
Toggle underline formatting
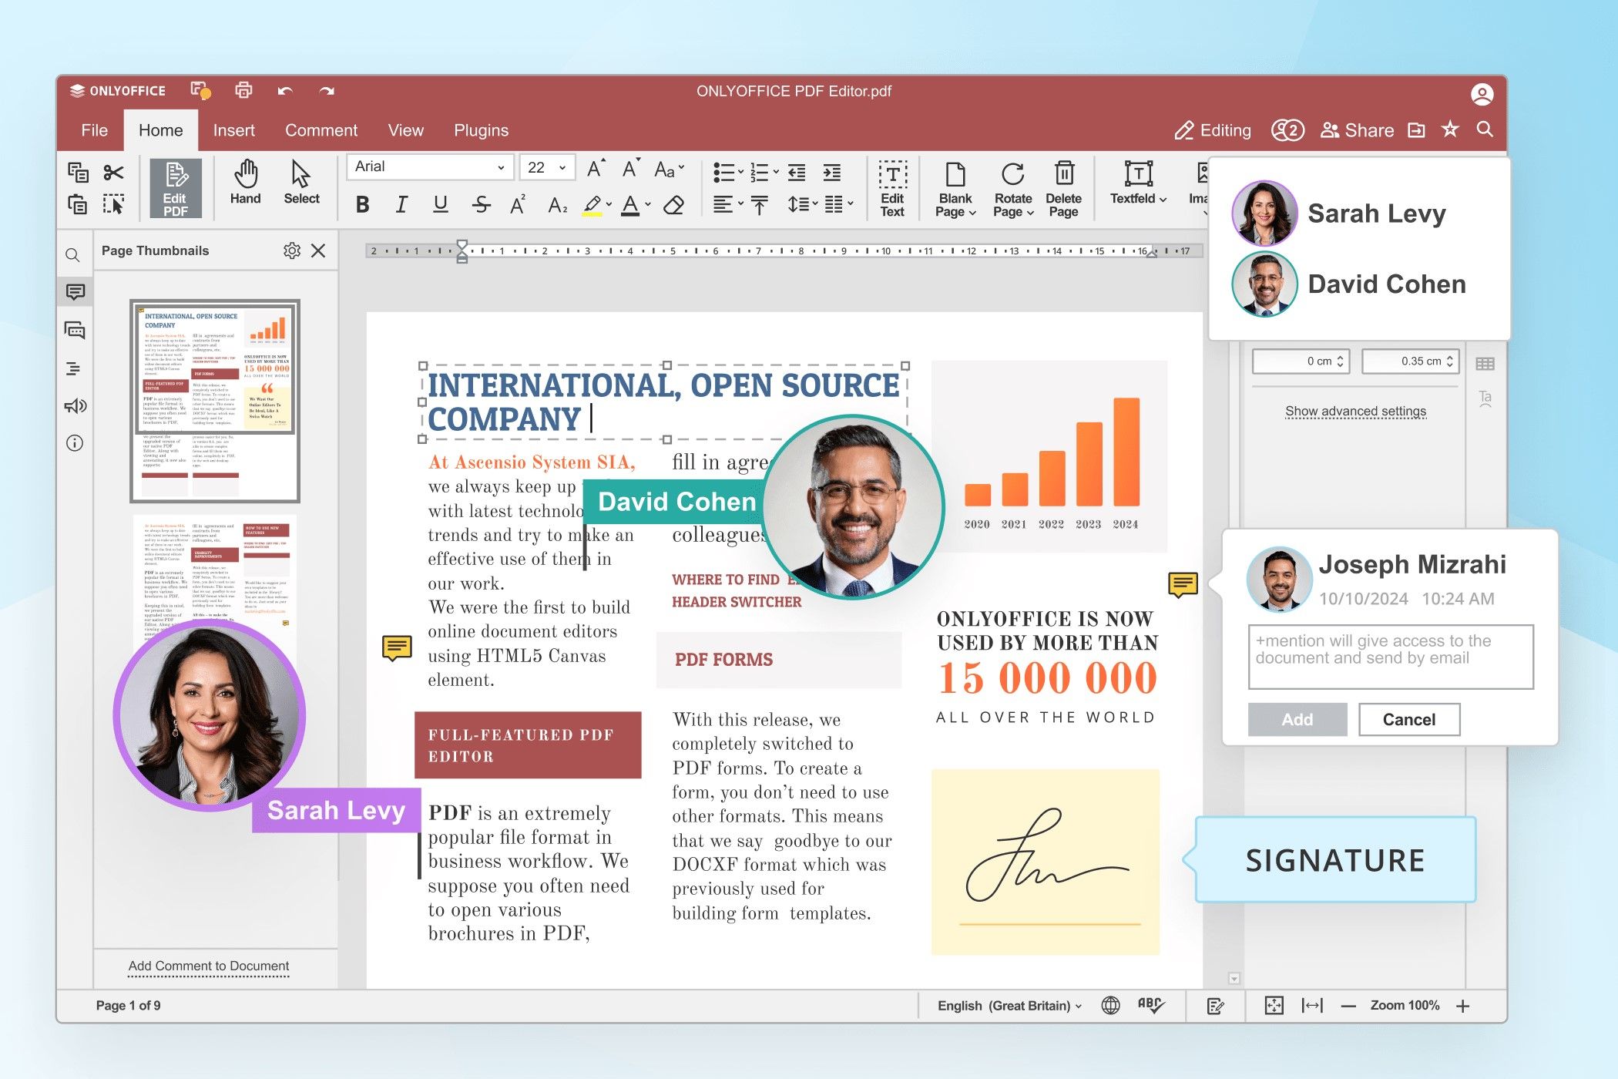pos(440,204)
